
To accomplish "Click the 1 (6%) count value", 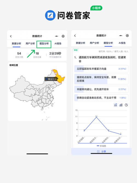I will tap(123, 98).
